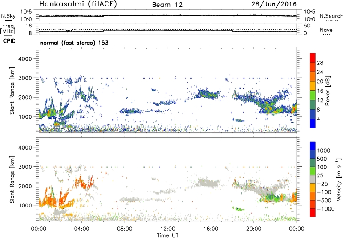Image resolution: width=343 pixels, height=238 pixels.
Task: Click the N.Sky axis label
Action: [8, 16]
